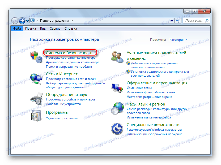
Task: Click the refresh icon in the address bar
Action: [178, 20]
